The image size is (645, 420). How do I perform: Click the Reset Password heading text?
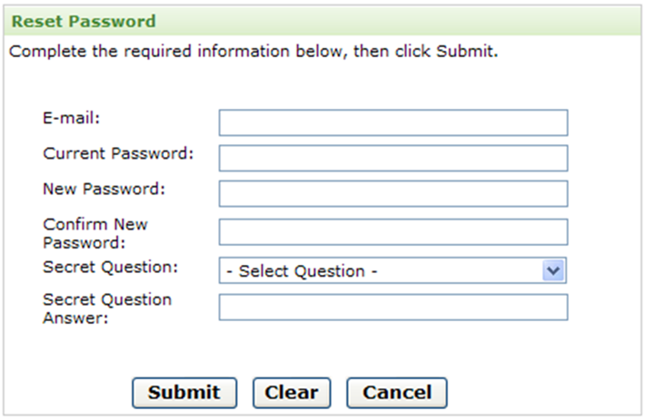click(x=84, y=21)
